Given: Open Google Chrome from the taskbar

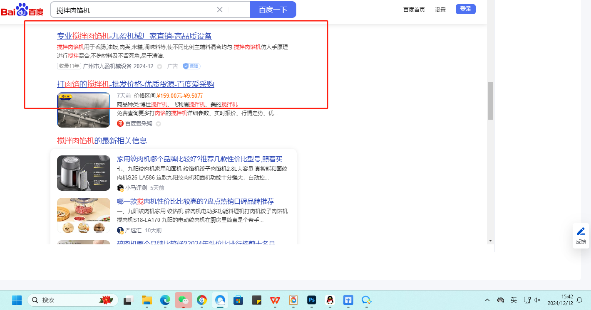Looking at the screenshot, I should click(202, 300).
